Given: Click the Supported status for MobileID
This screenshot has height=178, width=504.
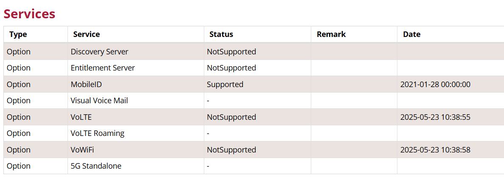Looking at the screenshot, I should coord(225,85).
